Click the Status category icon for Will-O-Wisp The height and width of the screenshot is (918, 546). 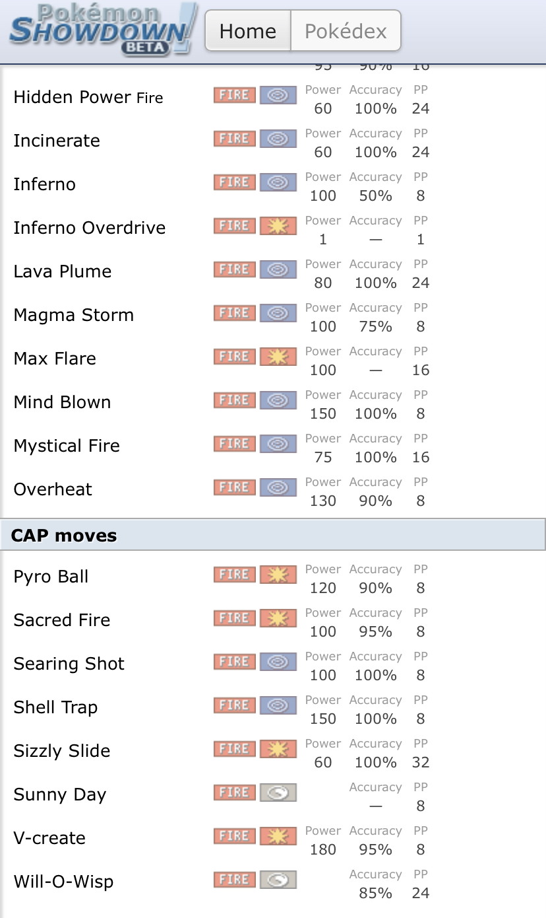[278, 880]
